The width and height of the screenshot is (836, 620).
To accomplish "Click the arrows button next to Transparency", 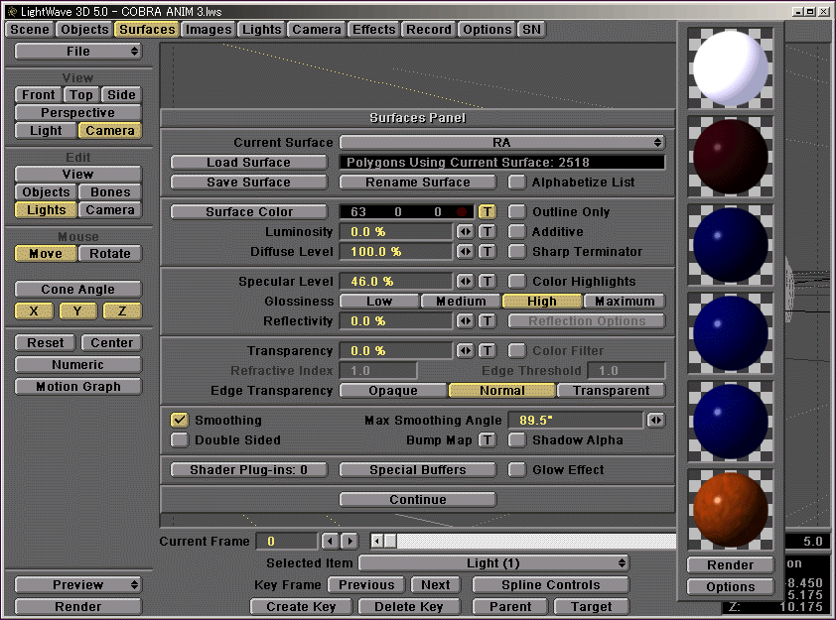I will pos(465,351).
